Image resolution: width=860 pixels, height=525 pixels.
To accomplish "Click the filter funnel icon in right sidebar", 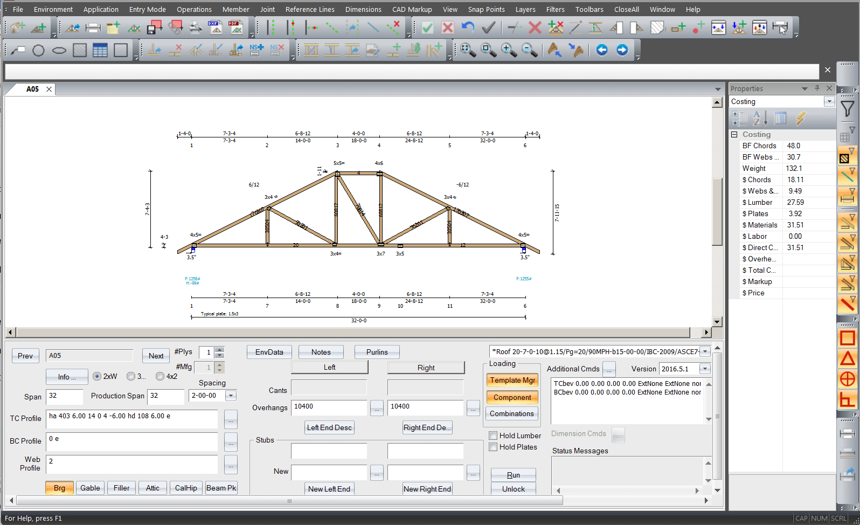I will coord(847,109).
